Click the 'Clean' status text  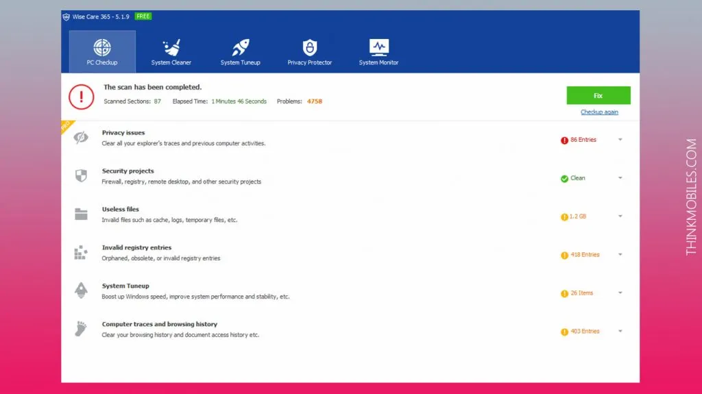pyautogui.click(x=577, y=177)
